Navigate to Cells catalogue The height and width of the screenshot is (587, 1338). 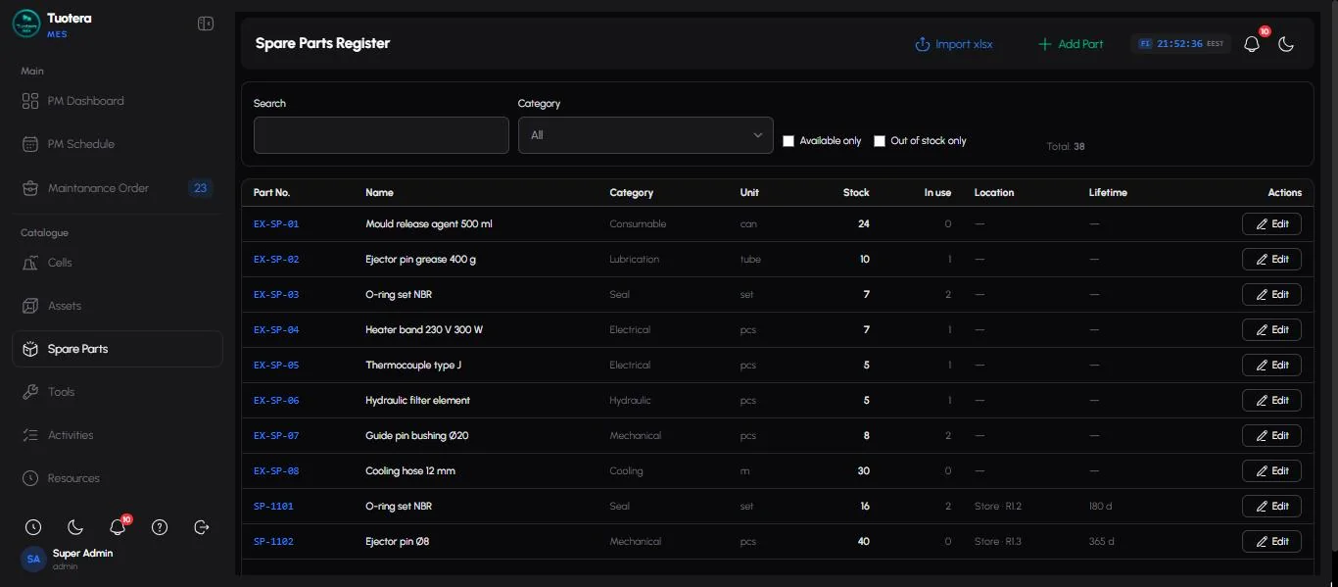tap(118, 263)
